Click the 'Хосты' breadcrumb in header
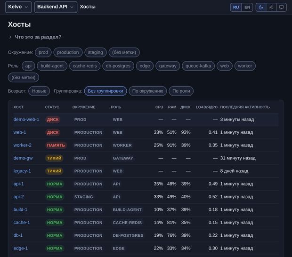 point(88,7)
